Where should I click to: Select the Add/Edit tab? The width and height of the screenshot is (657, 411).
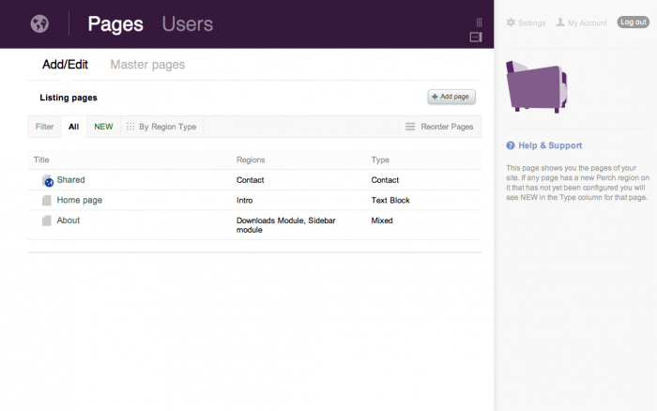click(x=65, y=65)
